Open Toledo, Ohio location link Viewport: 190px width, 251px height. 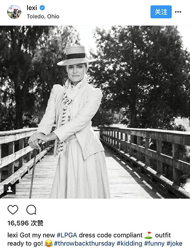point(43,17)
